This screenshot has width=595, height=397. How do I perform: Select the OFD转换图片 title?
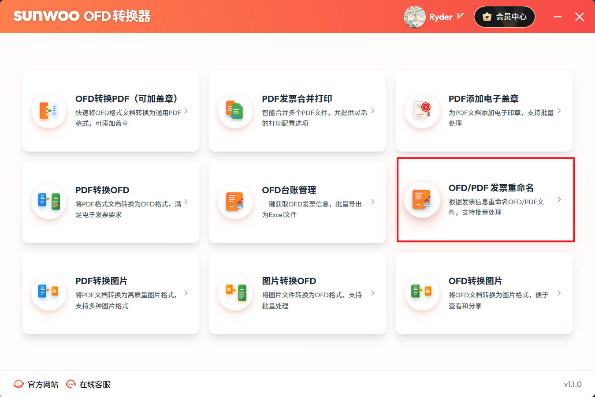pos(475,281)
